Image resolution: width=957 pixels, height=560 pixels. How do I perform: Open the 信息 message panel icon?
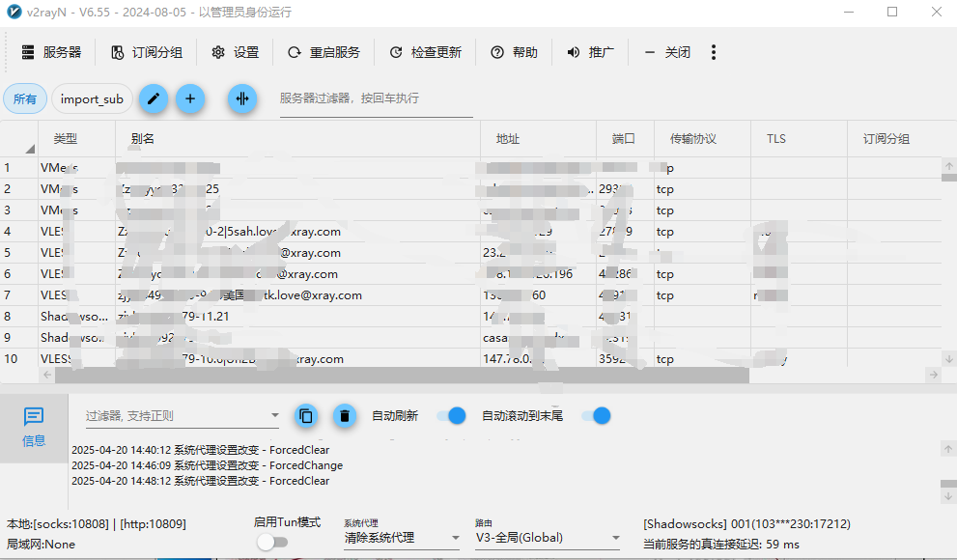coord(34,426)
